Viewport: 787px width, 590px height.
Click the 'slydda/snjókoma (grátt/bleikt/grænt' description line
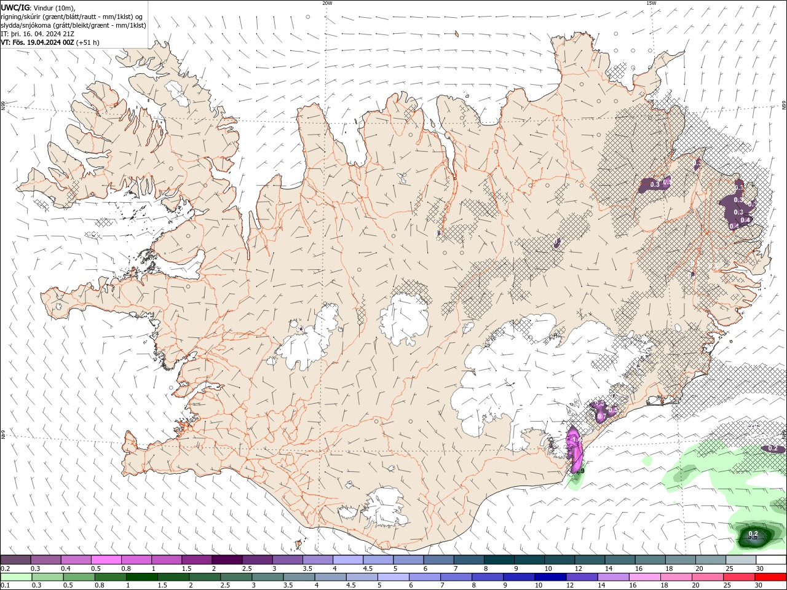[x=73, y=25]
